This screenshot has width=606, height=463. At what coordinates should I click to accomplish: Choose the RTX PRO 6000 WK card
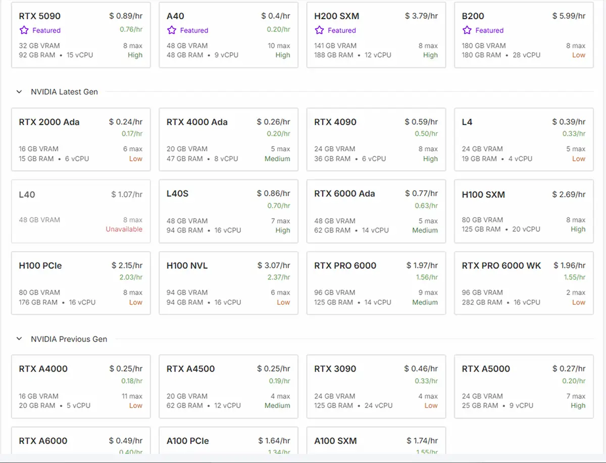[524, 283]
